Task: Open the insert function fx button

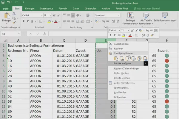Action: 45,34
